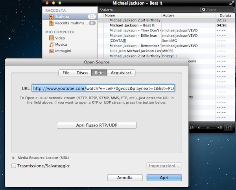Click the MB0SS author cell
This screenshot has height=190, width=236.
pos(168,51)
